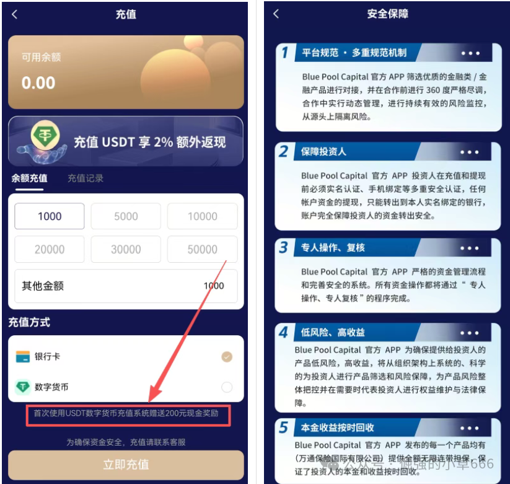Switch to the 余额充值 tab
Image resolution: width=510 pixels, height=484 pixels.
click(x=29, y=178)
